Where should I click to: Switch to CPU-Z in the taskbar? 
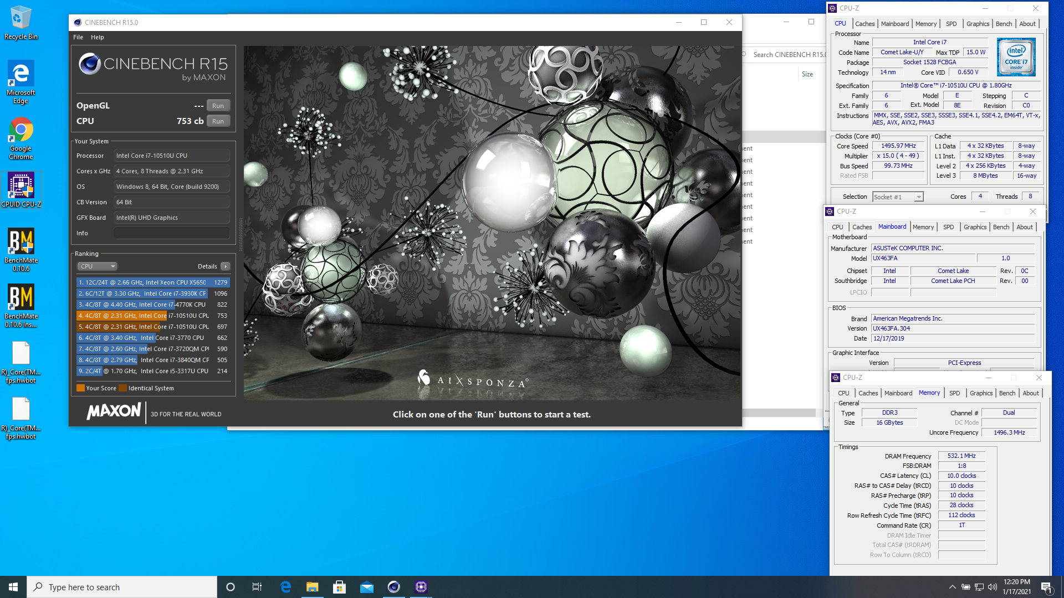click(421, 587)
